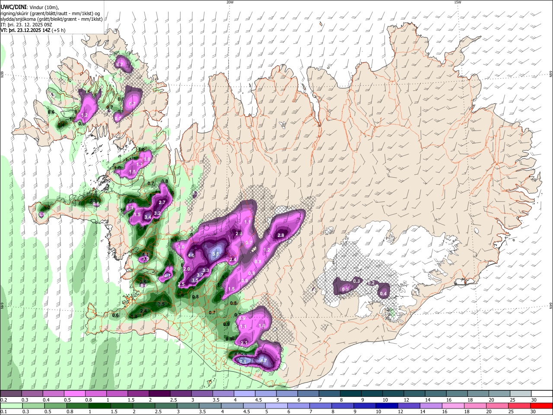Pick the dark navy blue 10–12 rain legend swatch
The image size is (553, 415).
click(387, 405)
